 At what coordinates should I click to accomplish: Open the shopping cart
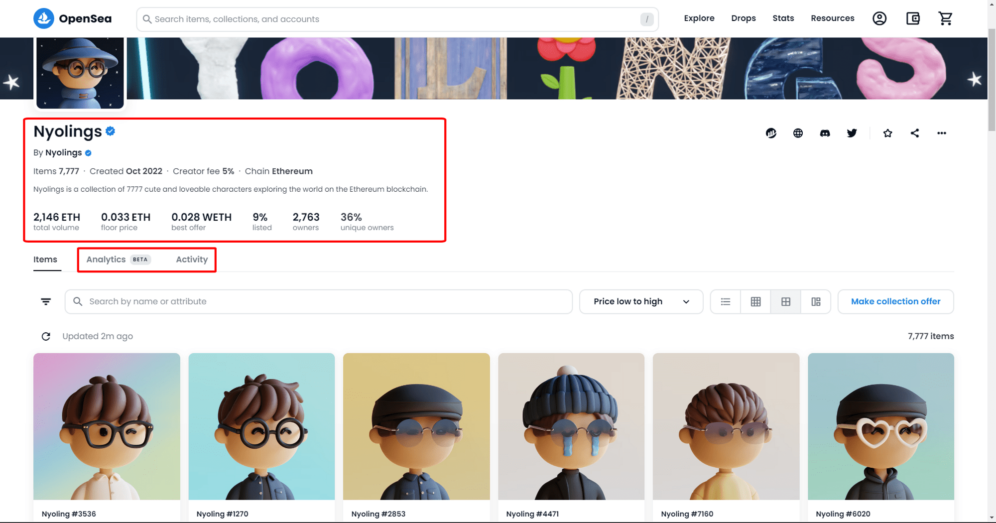pyautogui.click(x=945, y=19)
